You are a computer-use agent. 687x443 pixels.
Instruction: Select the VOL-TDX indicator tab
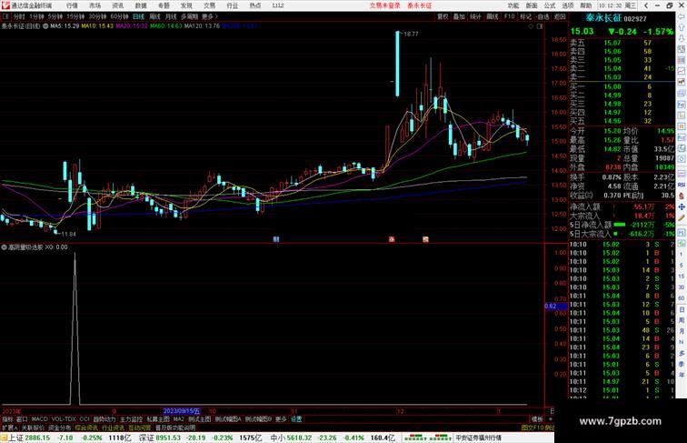coord(64,419)
